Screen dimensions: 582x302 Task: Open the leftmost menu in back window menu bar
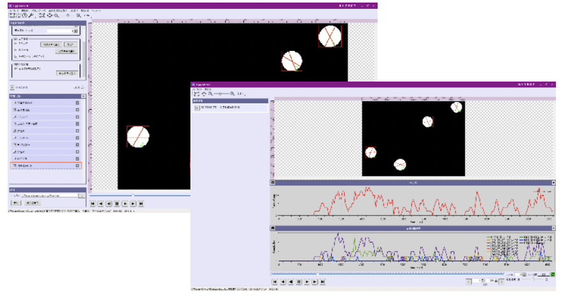click(14, 11)
